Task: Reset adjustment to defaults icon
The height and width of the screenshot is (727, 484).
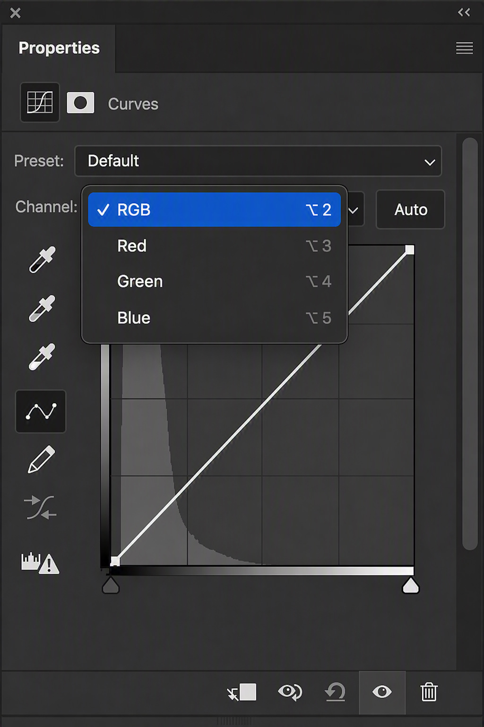Action: pyautogui.click(x=335, y=692)
